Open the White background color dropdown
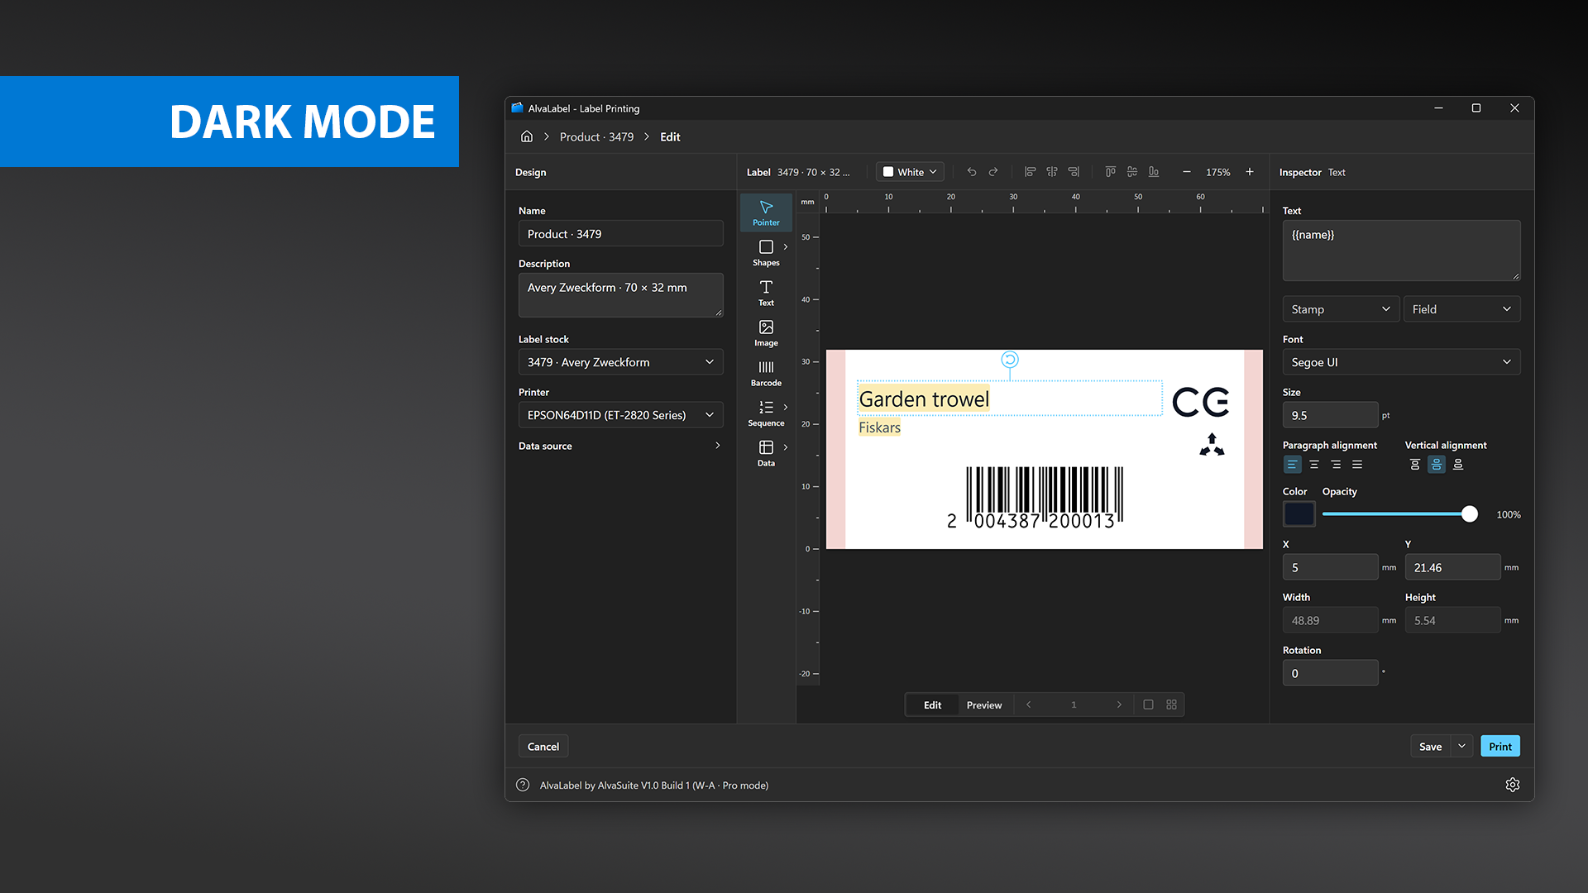Screen dimensions: 1588x893 pos(910,172)
